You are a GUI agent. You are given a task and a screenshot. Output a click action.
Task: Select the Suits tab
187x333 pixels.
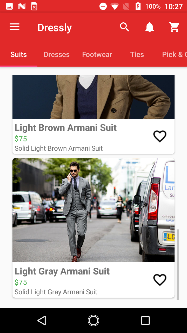pos(19,54)
